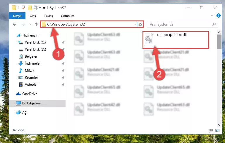Open the recent locations dropdown arrow
Screen dimensions: 225x143
(30, 24)
